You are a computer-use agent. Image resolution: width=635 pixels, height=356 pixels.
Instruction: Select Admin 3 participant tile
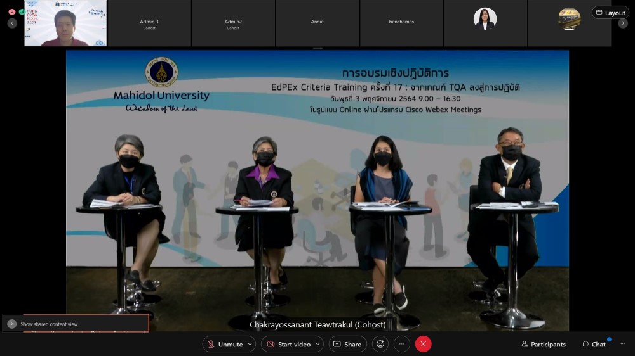tap(149, 23)
